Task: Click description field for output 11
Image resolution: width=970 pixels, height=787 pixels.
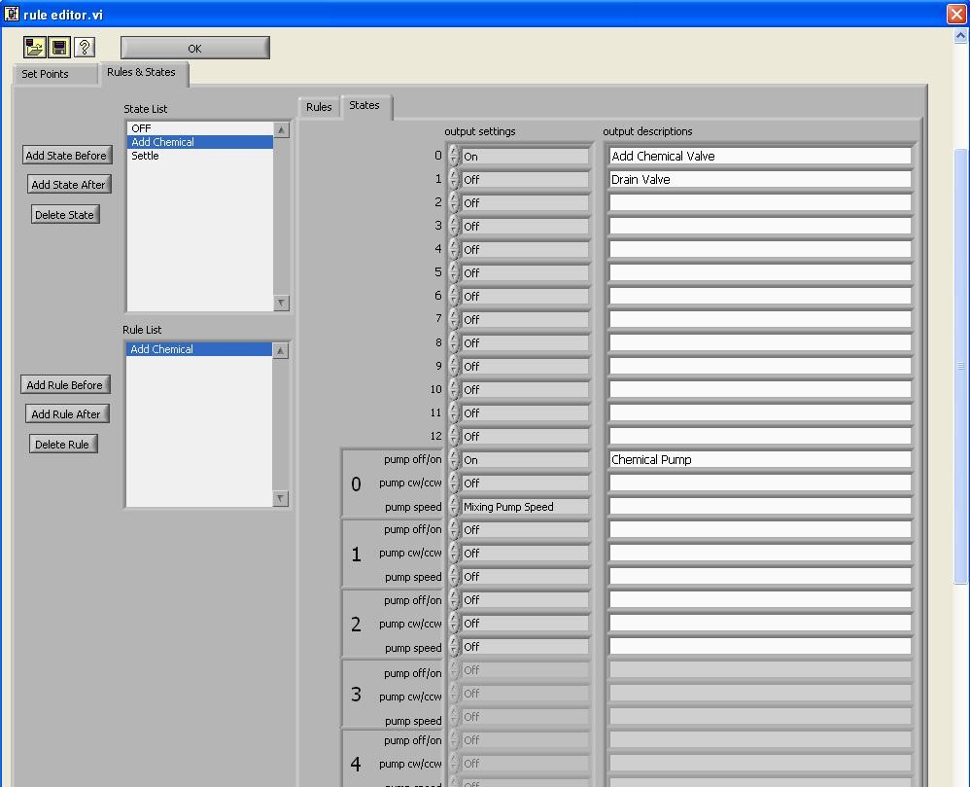Action: (760, 413)
